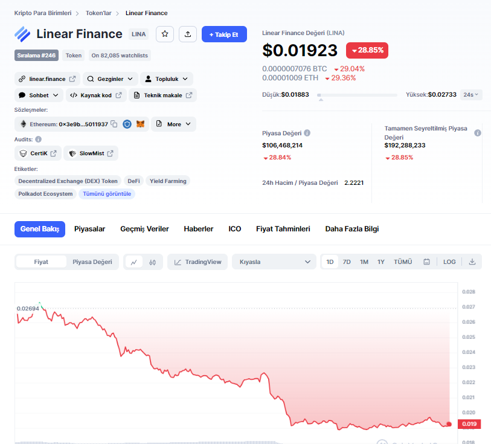The image size is (491, 444).
Task: Open the Geçmiş Veriler tab
Action: 144,229
